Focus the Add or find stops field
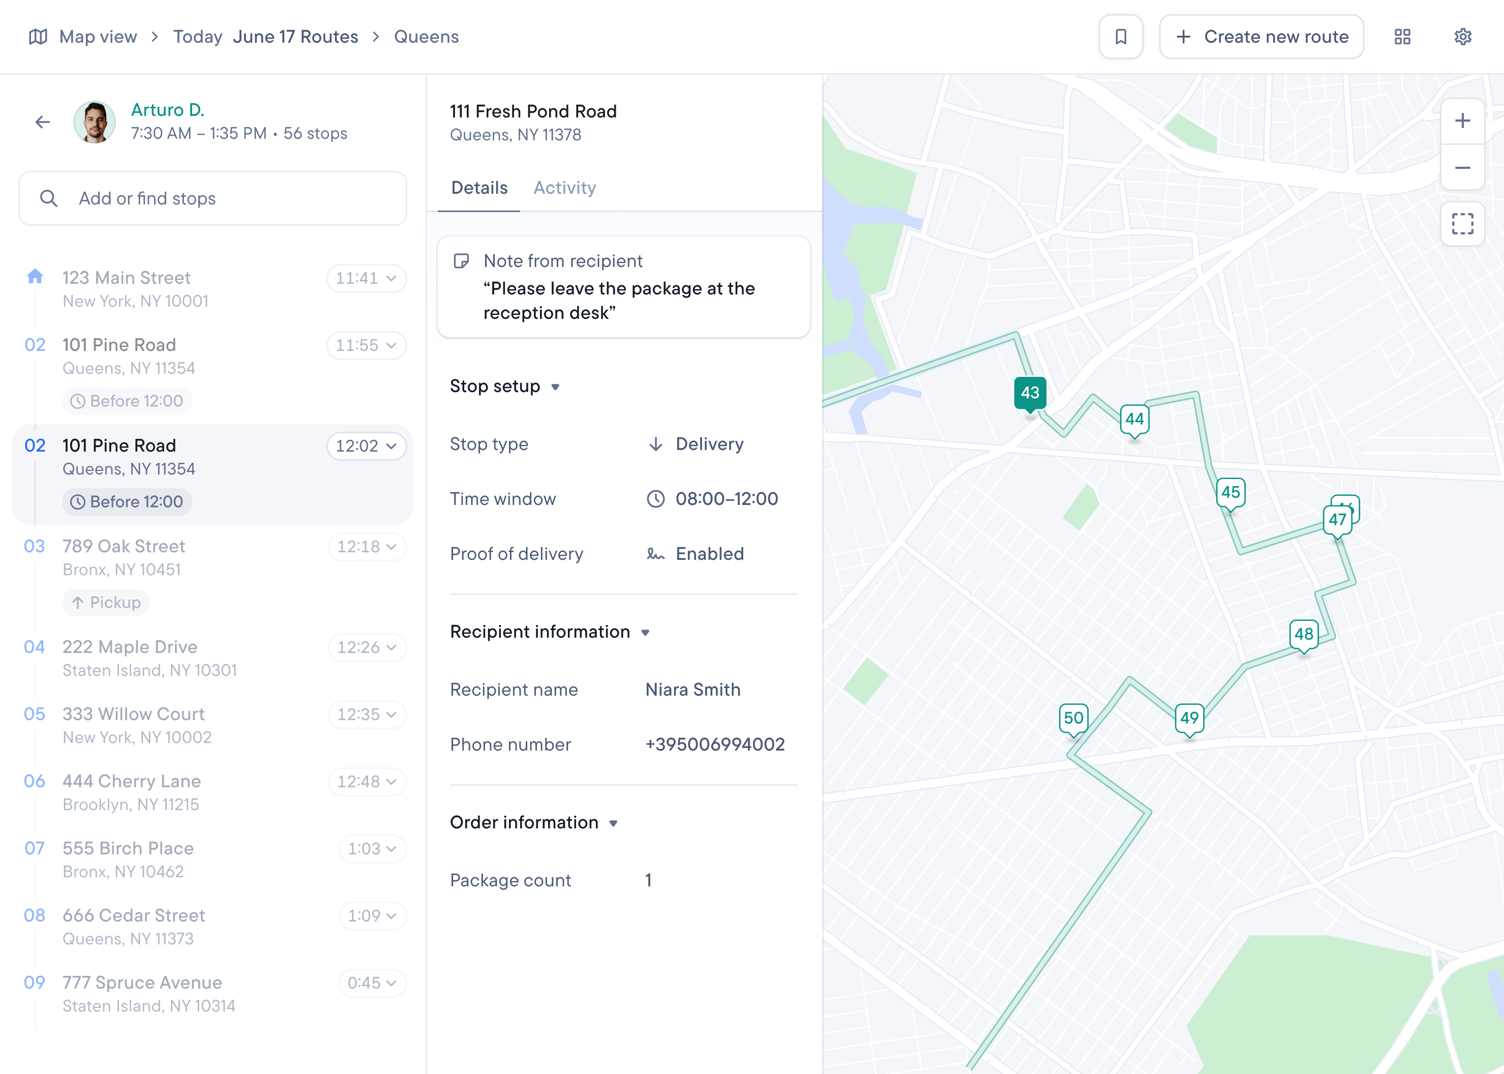1504x1074 pixels. 213,198
